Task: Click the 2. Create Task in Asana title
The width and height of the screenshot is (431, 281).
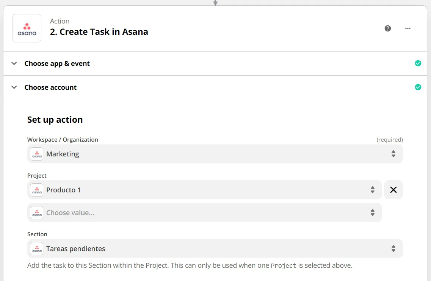Action: [99, 32]
